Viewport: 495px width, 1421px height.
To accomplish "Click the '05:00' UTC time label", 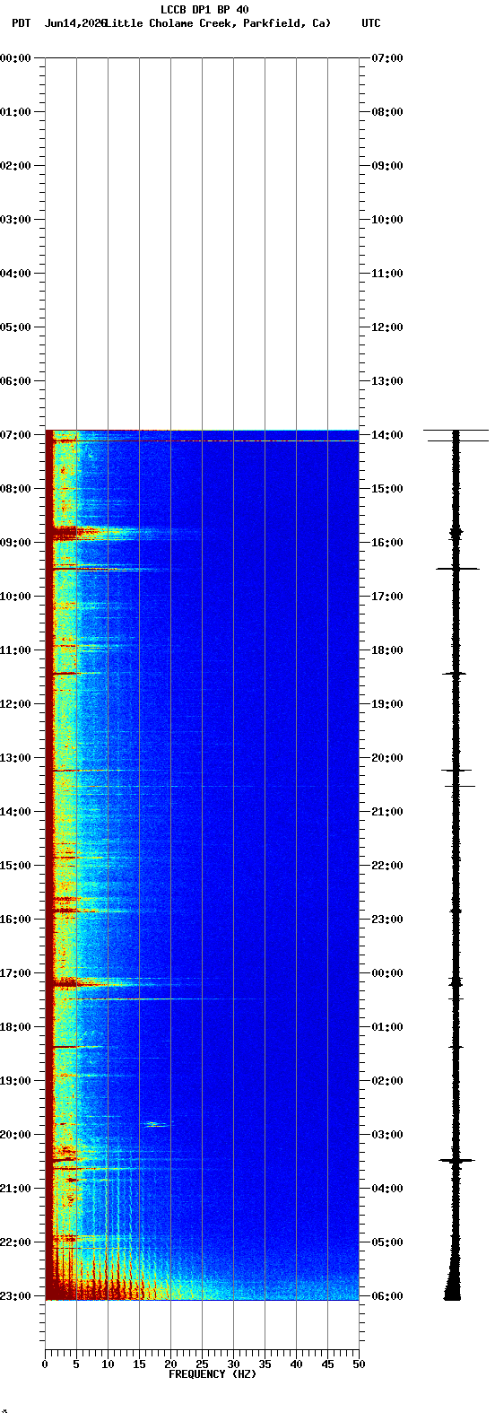I will (x=386, y=1242).
